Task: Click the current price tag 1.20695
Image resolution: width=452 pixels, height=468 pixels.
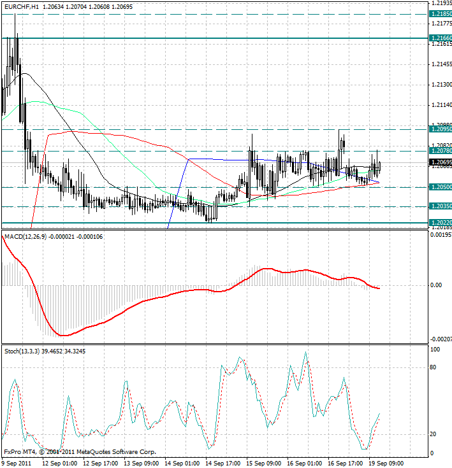Action: 441,162
